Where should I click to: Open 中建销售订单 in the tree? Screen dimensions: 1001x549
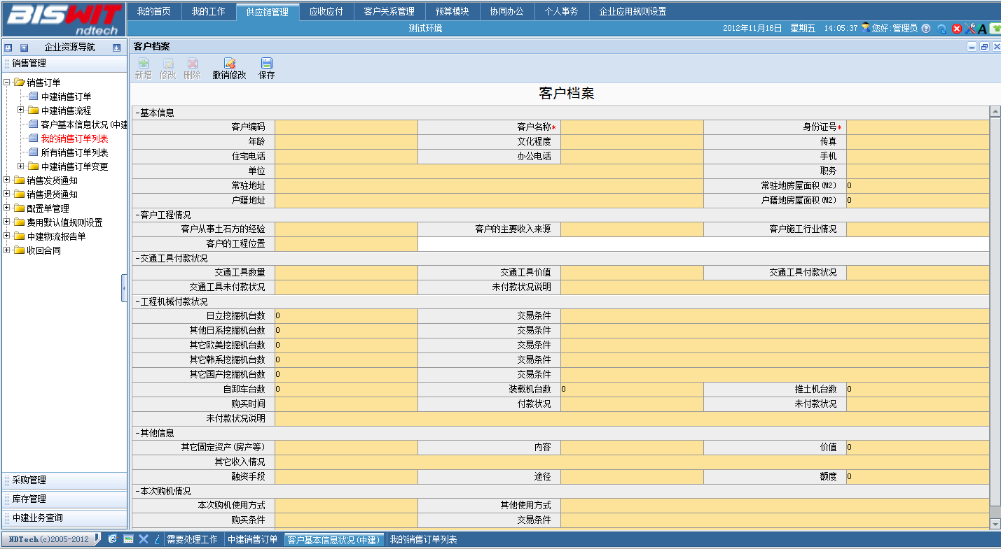(66, 97)
